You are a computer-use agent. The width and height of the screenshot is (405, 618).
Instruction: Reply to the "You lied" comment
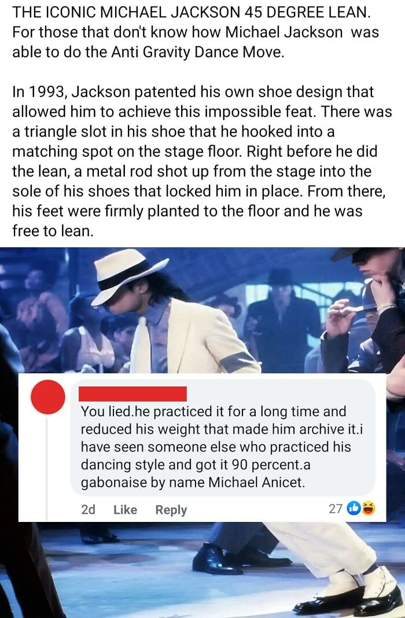171,510
